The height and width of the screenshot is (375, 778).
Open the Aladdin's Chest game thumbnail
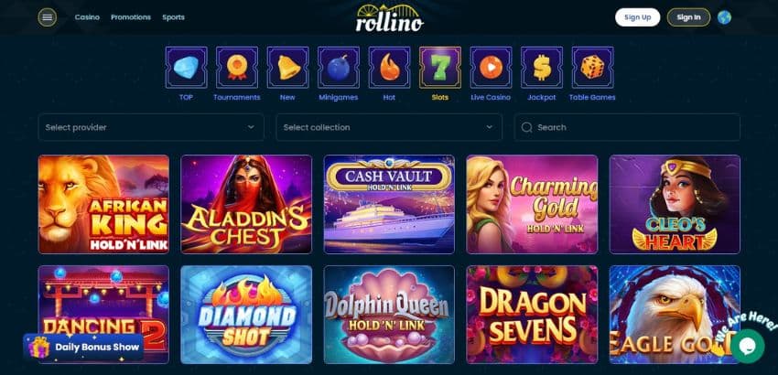(246, 204)
